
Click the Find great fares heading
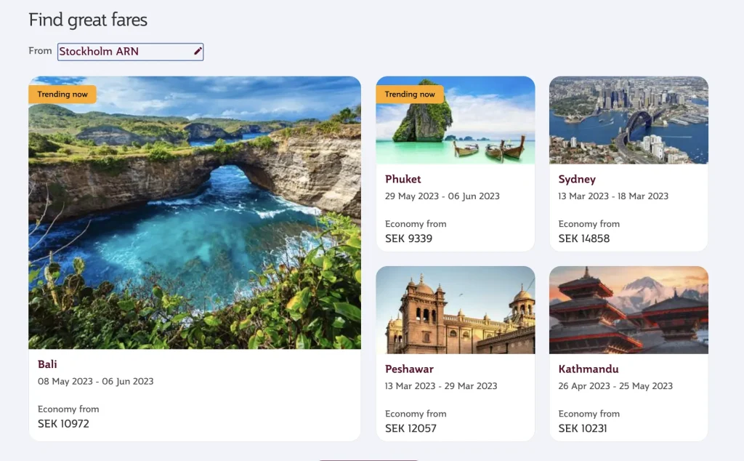pyautogui.click(x=88, y=20)
